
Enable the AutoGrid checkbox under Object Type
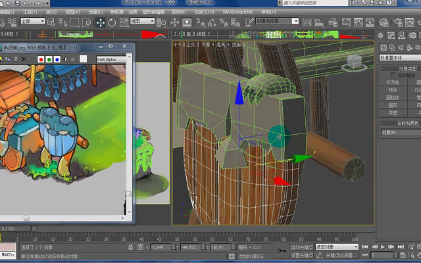[393, 75]
